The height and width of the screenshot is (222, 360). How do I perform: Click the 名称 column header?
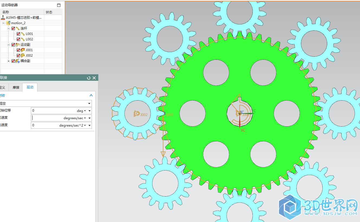pos(22,12)
